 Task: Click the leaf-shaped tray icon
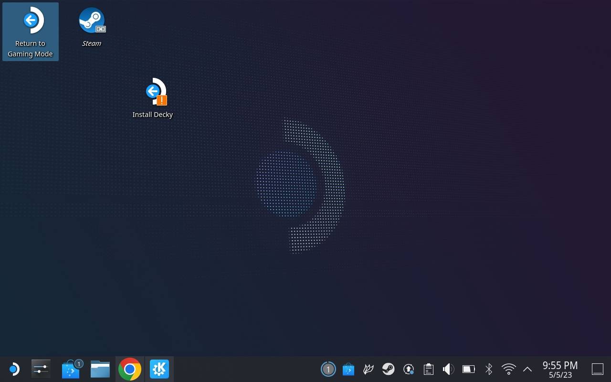coord(369,369)
